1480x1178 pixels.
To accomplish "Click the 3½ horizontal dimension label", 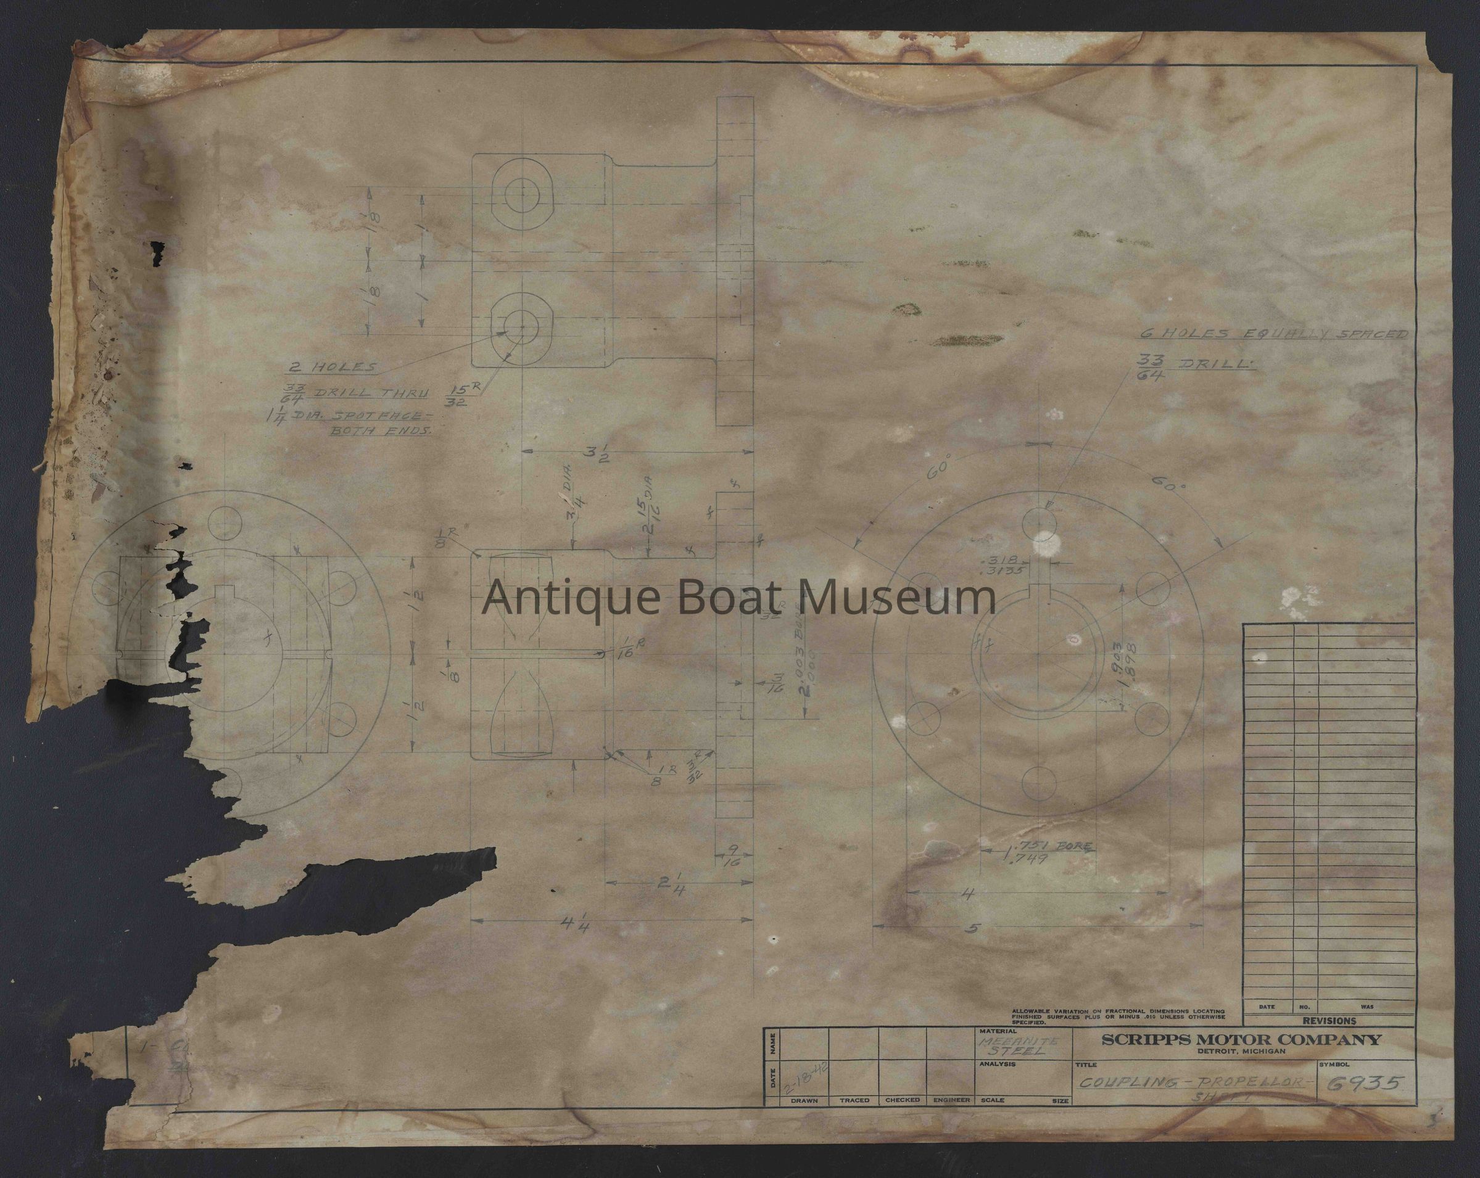I will pos(596,454).
